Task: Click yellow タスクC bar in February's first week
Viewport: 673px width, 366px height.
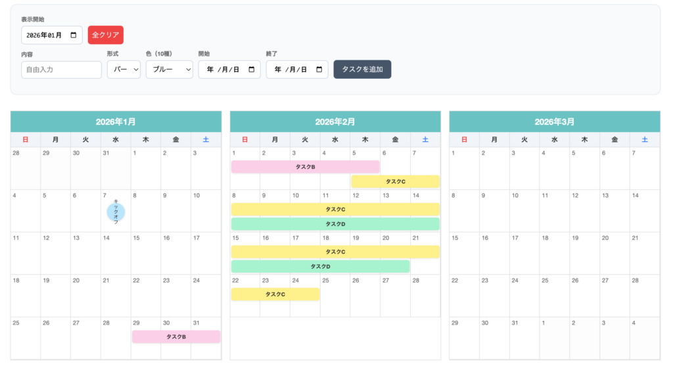Action: tap(395, 181)
